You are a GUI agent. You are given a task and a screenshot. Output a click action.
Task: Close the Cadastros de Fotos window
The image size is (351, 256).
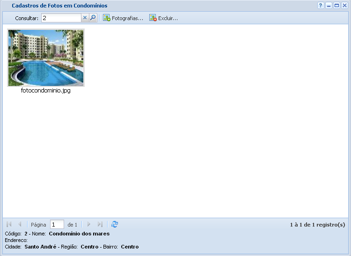click(344, 6)
